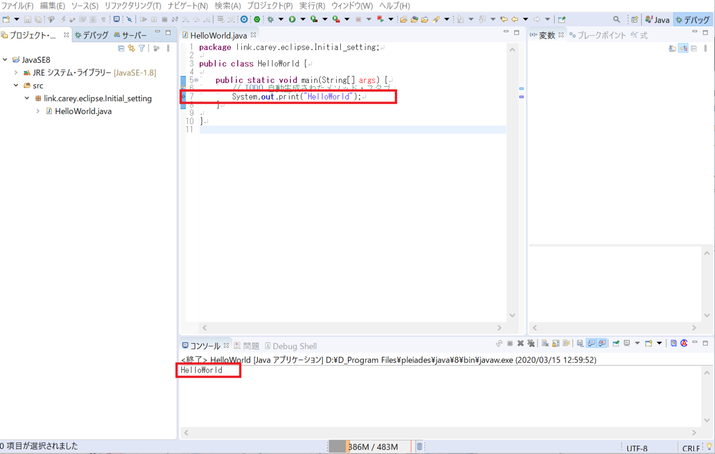Select the デバッグ perspective button
The image size is (715, 454).
[x=693, y=20]
